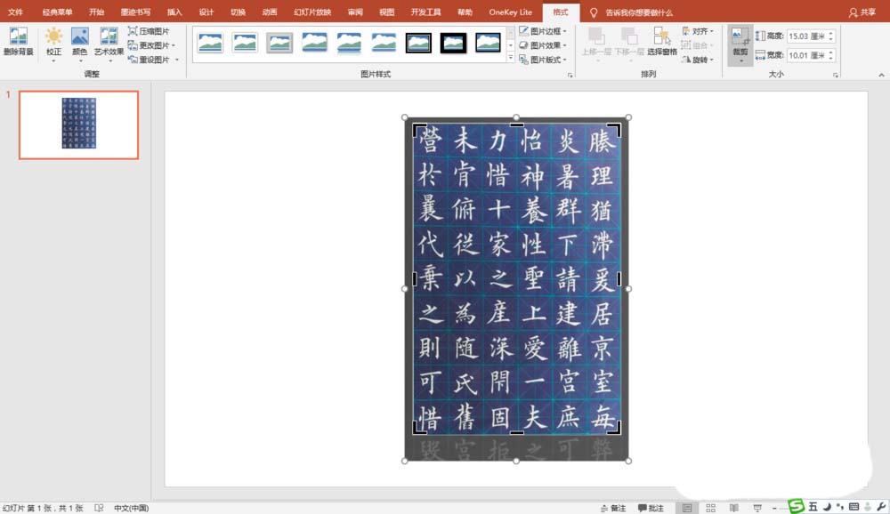The width and height of the screenshot is (890, 514).
Task: Switch to the Developer (开发工具) tab
Action: (x=425, y=12)
